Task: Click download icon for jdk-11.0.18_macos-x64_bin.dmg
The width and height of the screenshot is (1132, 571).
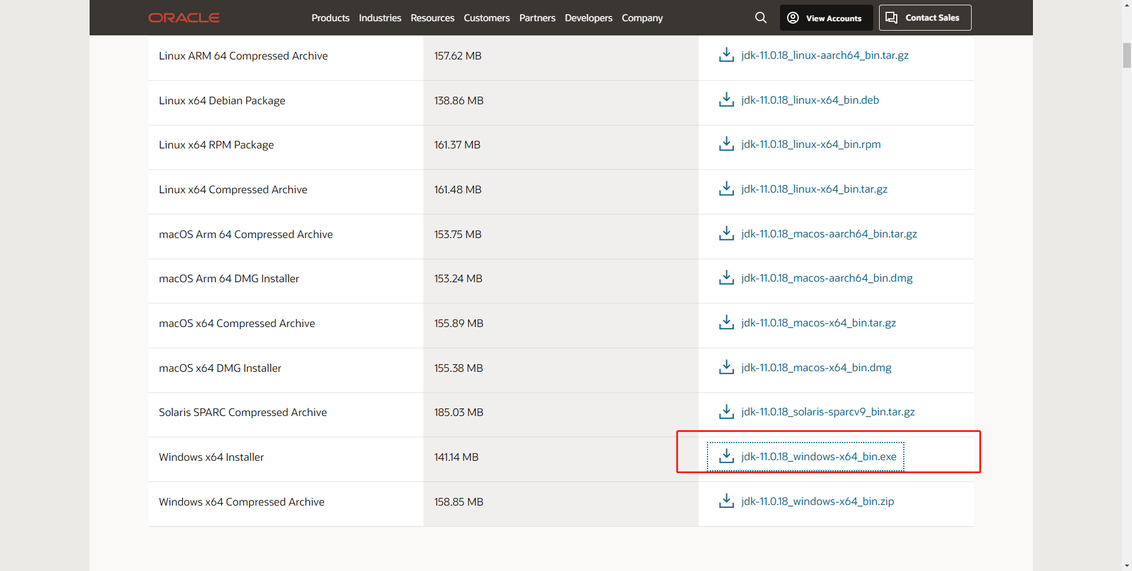Action: pos(726,367)
